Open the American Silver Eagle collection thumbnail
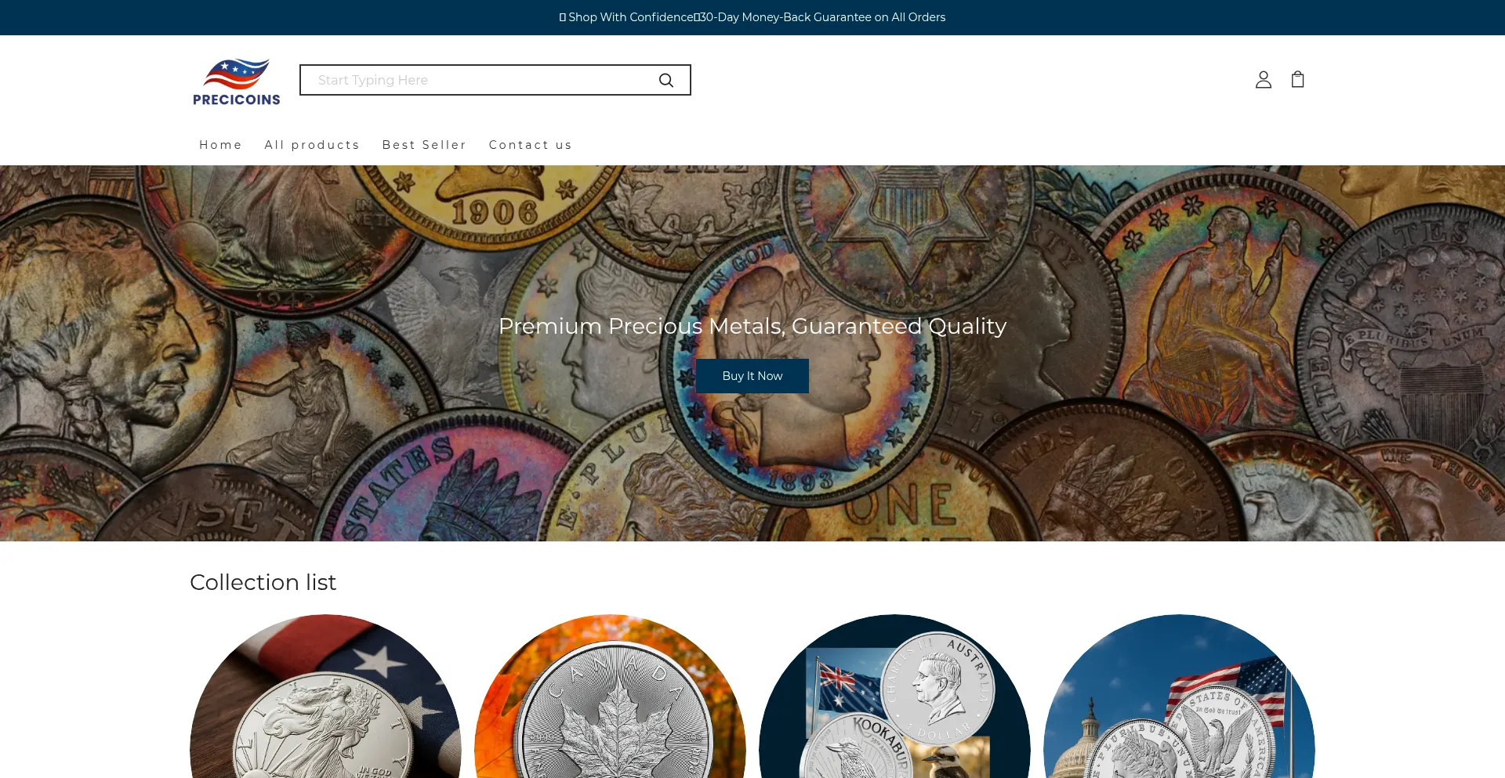The image size is (1505, 778). click(x=325, y=697)
